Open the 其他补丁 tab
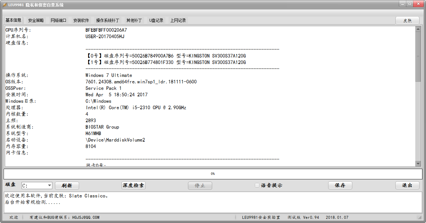426x223 pixels. (134, 20)
